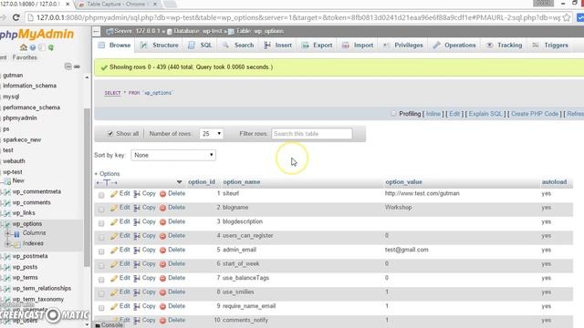584x328 pixels.
Task: Open the Structure tab
Action: coord(160,45)
